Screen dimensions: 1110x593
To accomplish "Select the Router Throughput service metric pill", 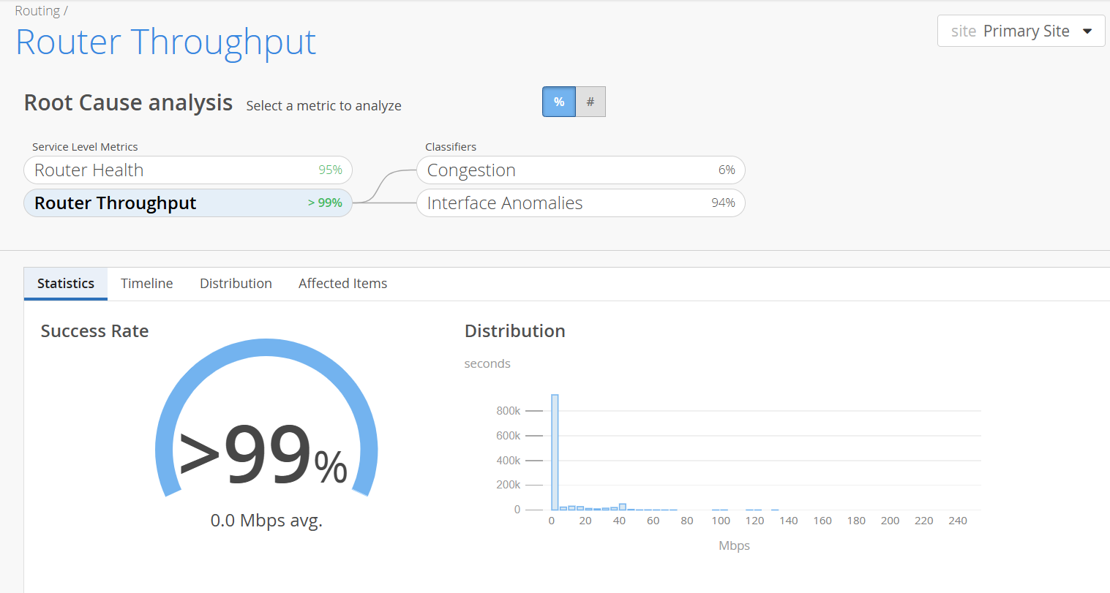I will click(x=188, y=203).
